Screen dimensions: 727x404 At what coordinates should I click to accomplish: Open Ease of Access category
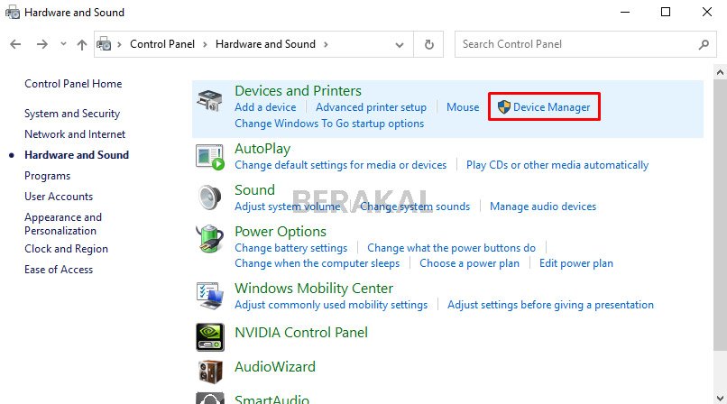(59, 270)
